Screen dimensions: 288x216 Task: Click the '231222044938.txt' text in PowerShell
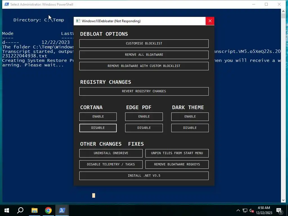25,56
